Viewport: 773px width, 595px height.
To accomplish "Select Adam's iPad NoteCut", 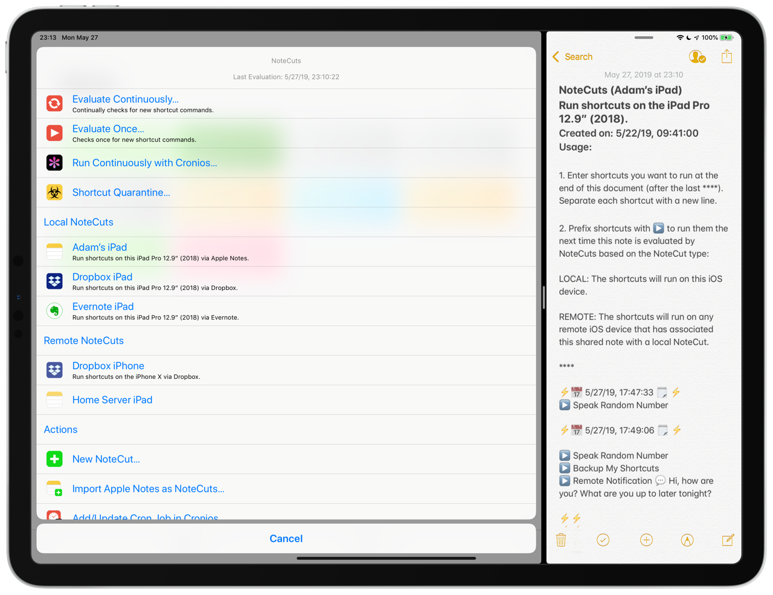I will (286, 251).
